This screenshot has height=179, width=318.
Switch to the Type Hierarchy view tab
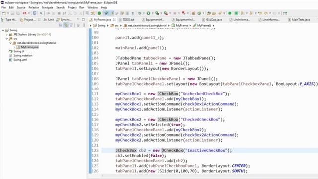coord(9,20)
